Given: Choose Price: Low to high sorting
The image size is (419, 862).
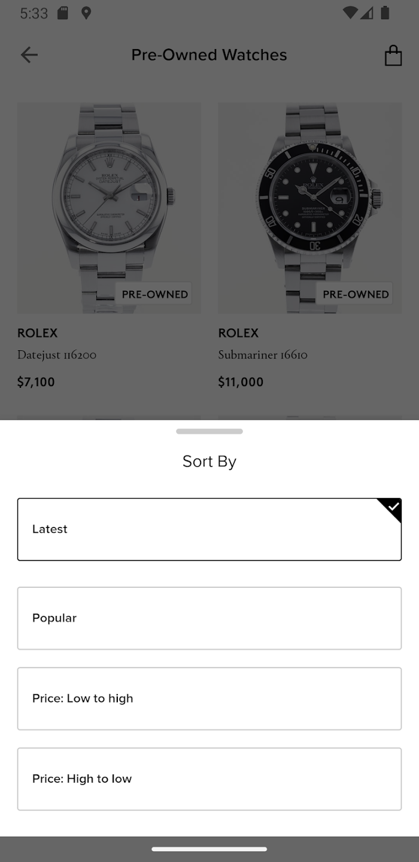Looking at the screenshot, I should [209, 699].
